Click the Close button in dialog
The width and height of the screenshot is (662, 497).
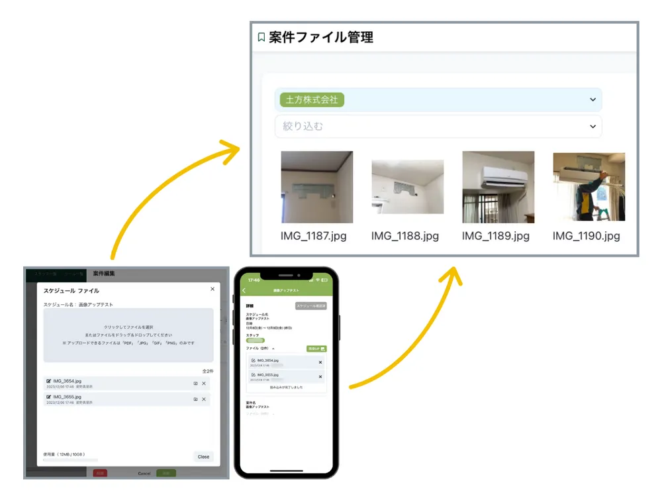click(203, 457)
